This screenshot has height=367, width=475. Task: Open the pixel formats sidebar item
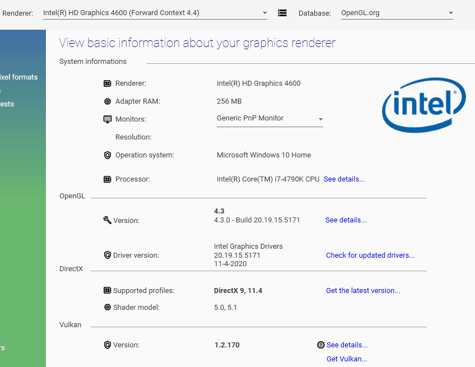pos(19,77)
